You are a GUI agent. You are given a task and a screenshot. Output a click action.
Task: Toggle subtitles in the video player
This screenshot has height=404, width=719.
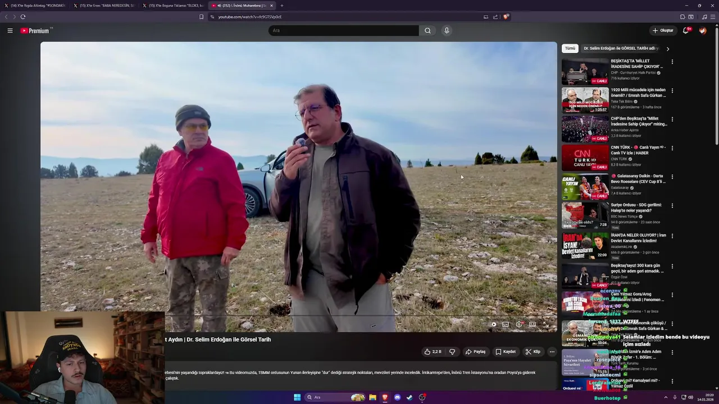pos(506,324)
